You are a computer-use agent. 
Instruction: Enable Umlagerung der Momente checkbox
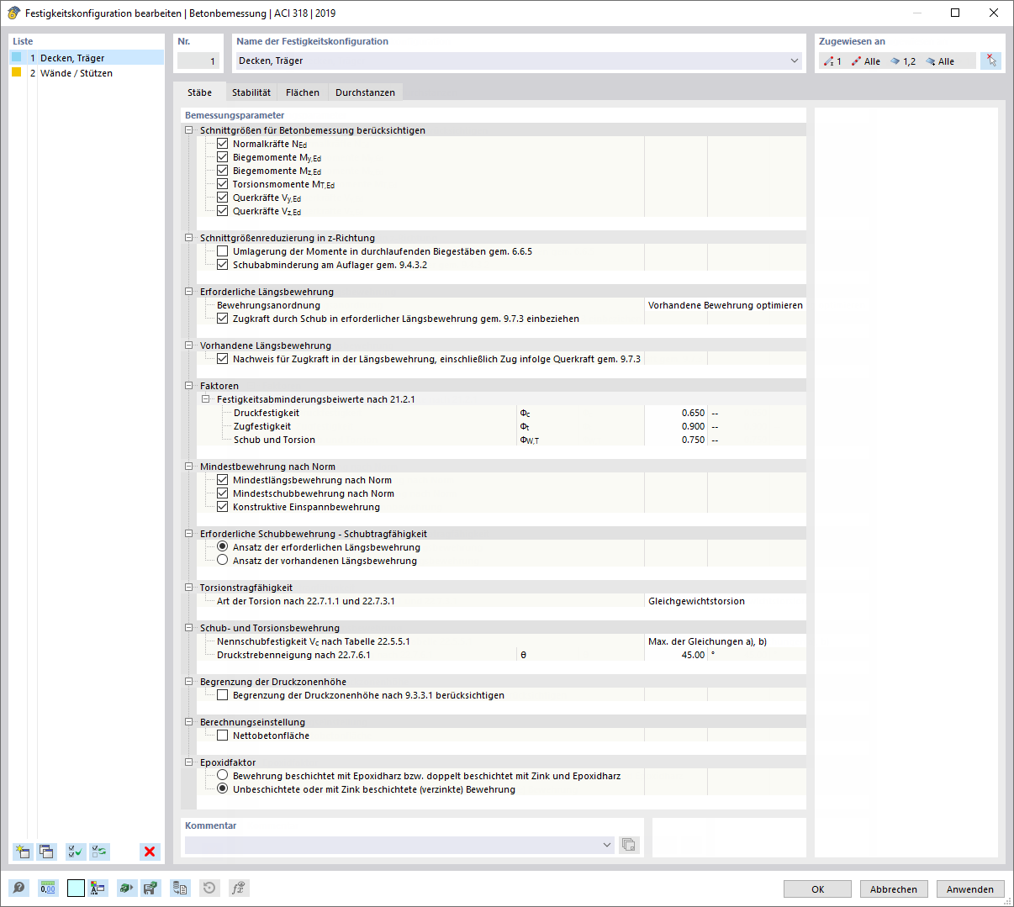point(222,251)
